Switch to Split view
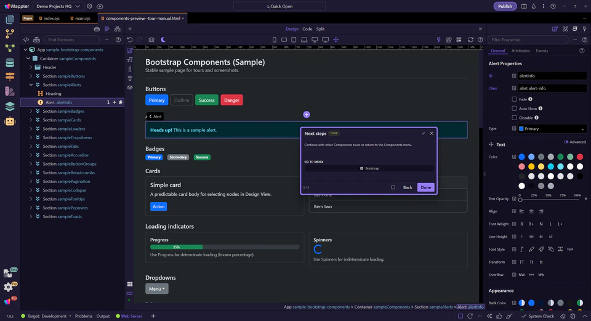 320,29
